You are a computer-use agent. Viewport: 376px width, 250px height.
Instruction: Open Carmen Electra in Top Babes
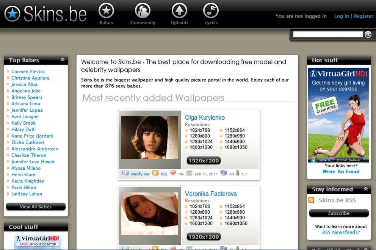pyautogui.click(x=28, y=72)
